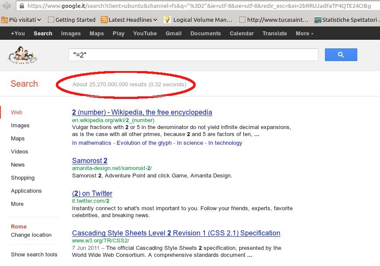Click the Change location link
The height and width of the screenshot is (266, 380).
coord(31,235)
